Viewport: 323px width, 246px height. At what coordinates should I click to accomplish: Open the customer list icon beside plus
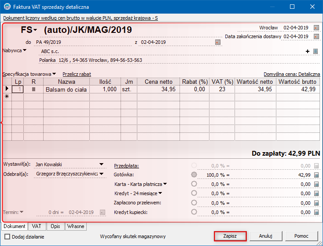click(x=315, y=51)
